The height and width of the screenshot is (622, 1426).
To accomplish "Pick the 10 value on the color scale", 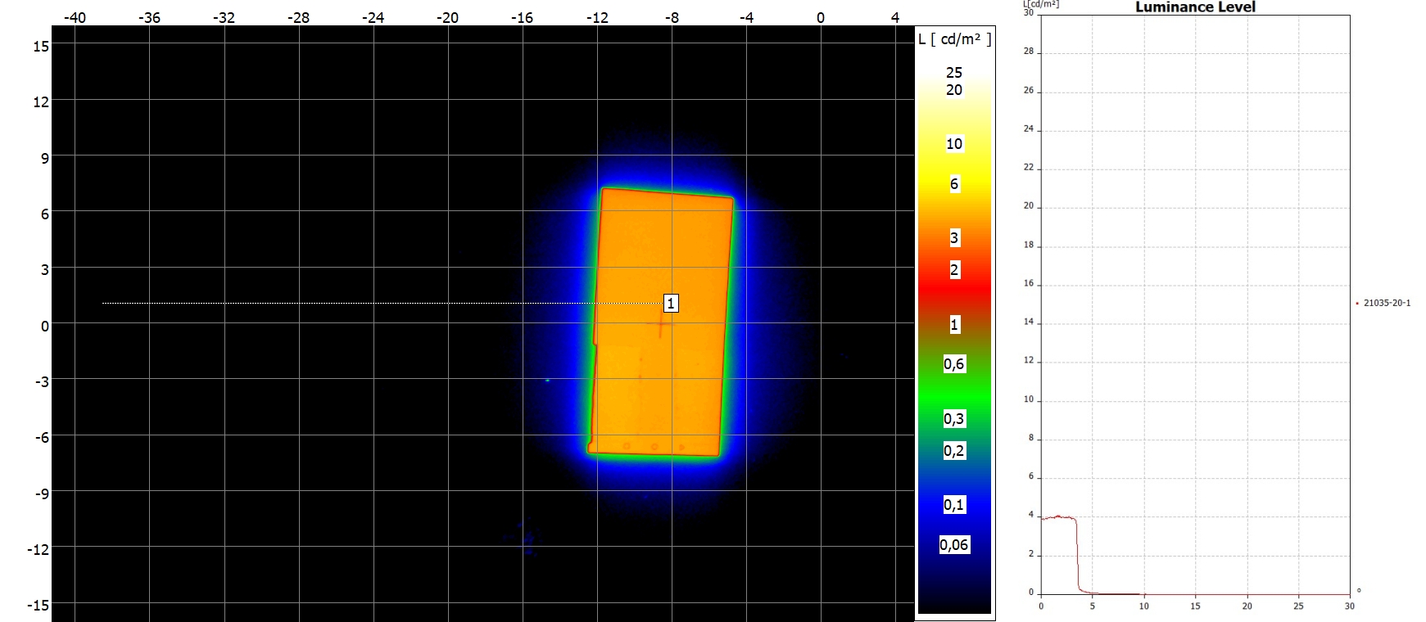I will [954, 144].
